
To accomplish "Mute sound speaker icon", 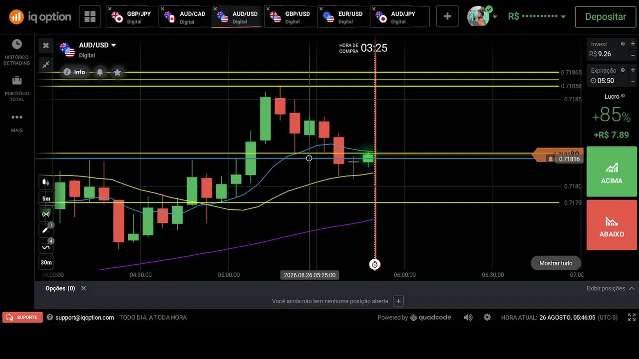I will point(468,317).
